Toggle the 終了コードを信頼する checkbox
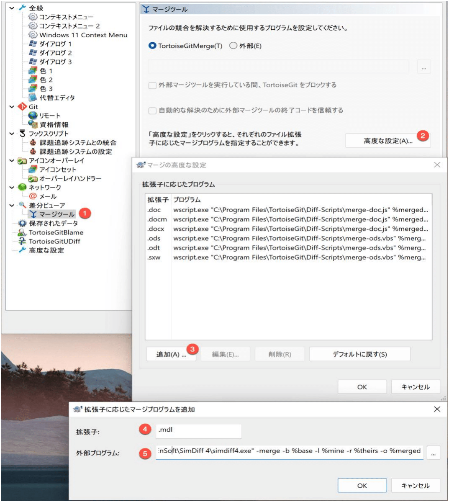 (x=153, y=111)
